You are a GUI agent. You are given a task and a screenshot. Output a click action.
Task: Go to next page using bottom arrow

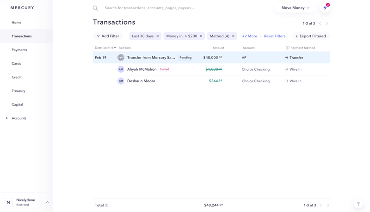click(x=328, y=205)
